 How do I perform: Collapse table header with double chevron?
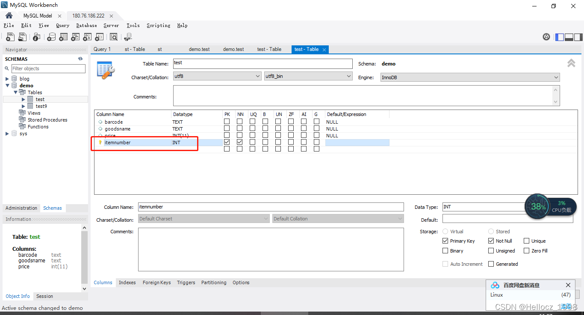[571, 63]
